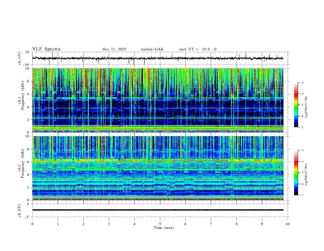The image size is (324, 251).
Task: Click the "1" tick on the Time axis
Action: pyautogui.click(x=58, y=224)
